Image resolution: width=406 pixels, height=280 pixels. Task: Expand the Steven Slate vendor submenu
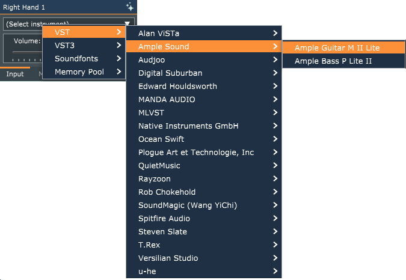204,231
